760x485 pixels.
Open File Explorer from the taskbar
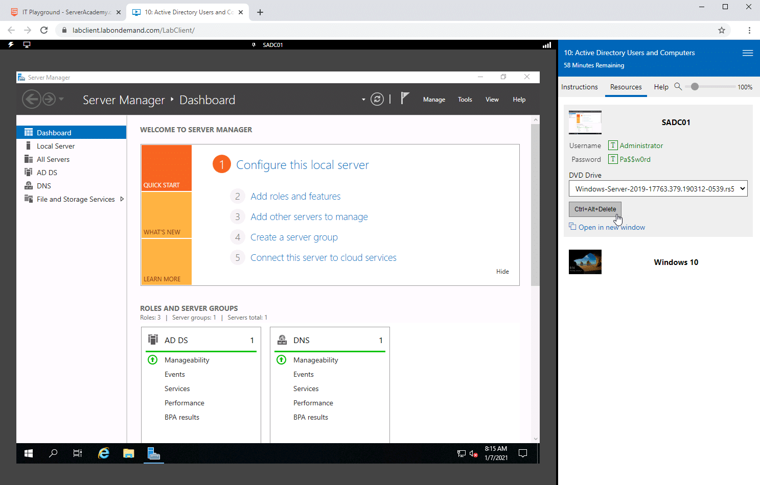(x=128, y=453)
